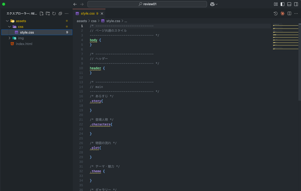
Task: Collapse the assets folder
Action: click(7, 21)
